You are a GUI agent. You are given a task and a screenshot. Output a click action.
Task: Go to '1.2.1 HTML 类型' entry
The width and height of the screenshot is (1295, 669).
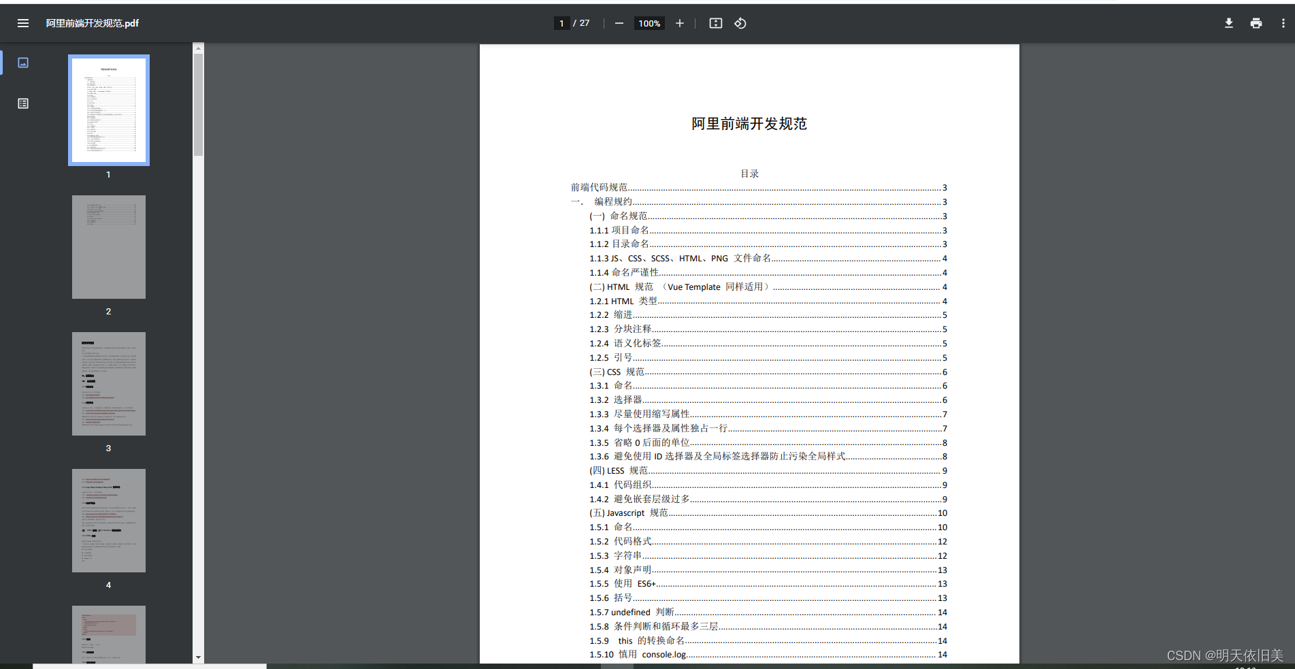click(768, 301)
